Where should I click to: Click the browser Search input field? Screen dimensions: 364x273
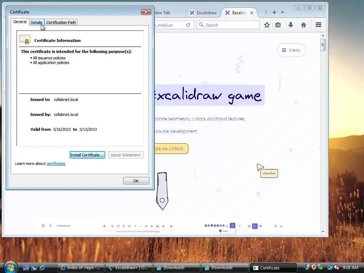(228, 25)
